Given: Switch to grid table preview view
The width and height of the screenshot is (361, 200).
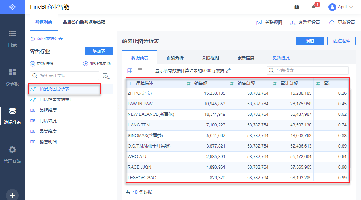Looking at the screenshot, I should 130,71.
